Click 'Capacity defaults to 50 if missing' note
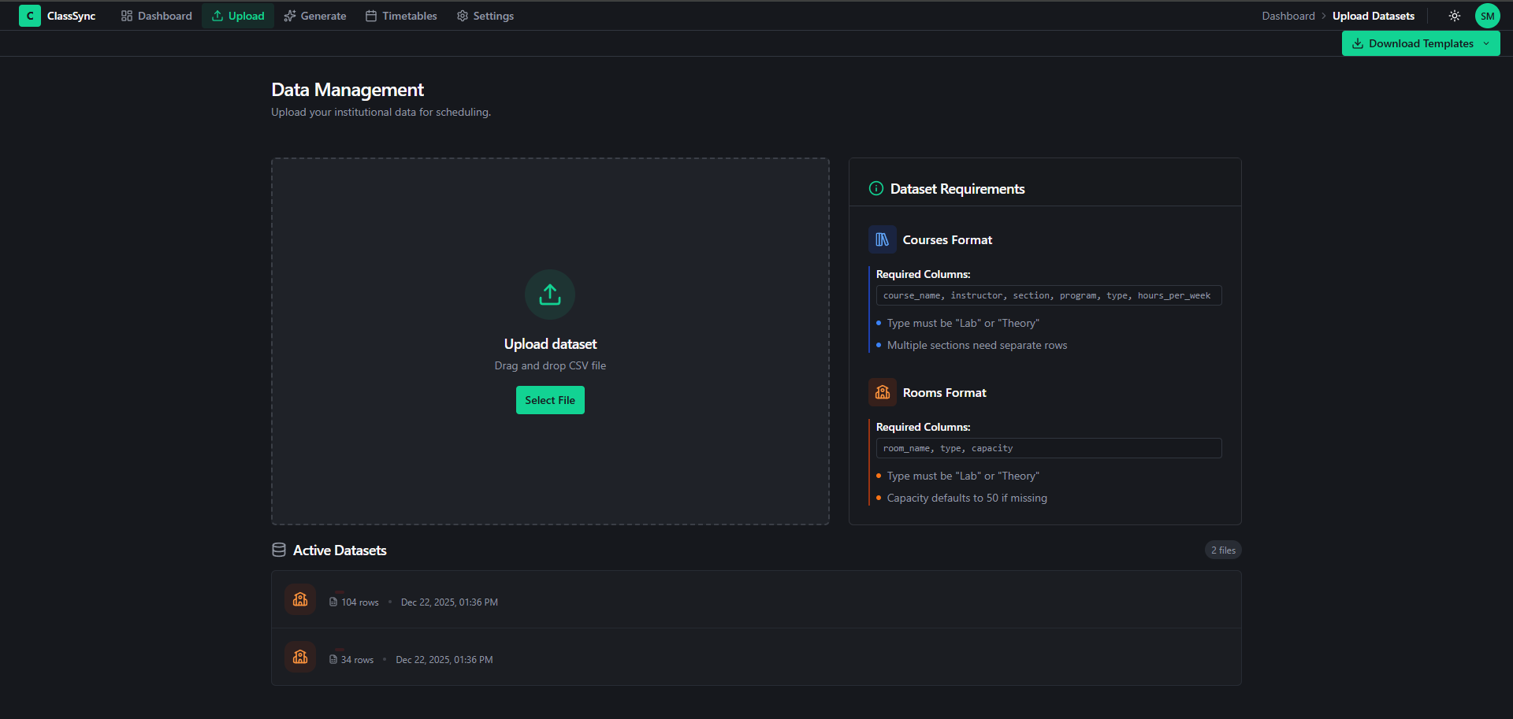 click(967, 498)
